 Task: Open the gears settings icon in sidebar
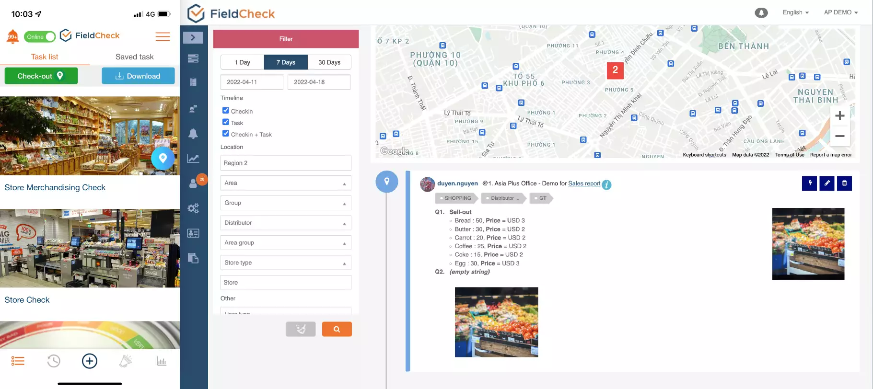193,208
